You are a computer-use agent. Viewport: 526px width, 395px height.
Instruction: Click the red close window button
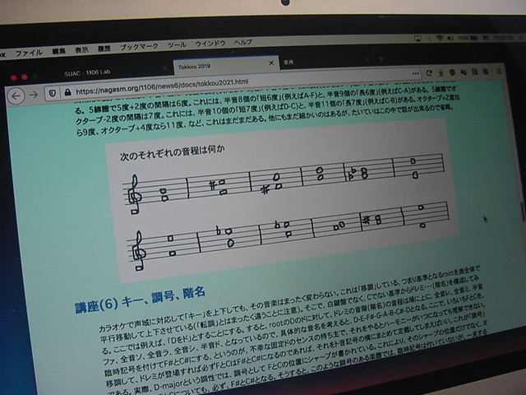pyautogui.click(x=13, y=78)
